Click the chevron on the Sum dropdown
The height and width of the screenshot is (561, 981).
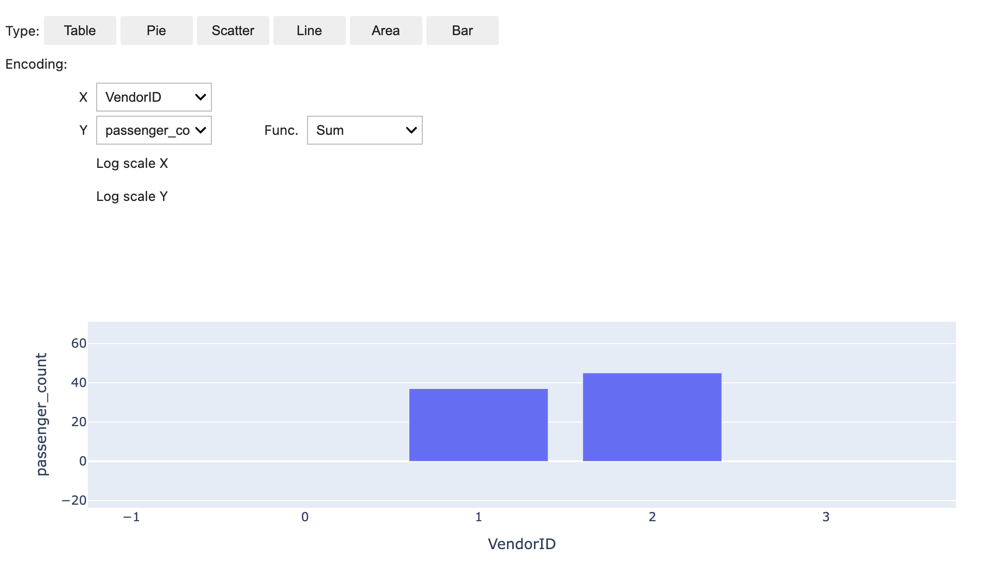coord(410,130)
